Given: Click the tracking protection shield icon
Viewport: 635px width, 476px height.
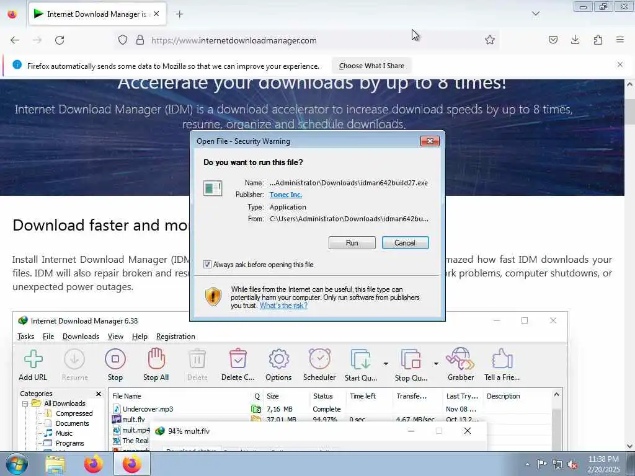Looking at the screenshot, I should [x=123, y=40].
